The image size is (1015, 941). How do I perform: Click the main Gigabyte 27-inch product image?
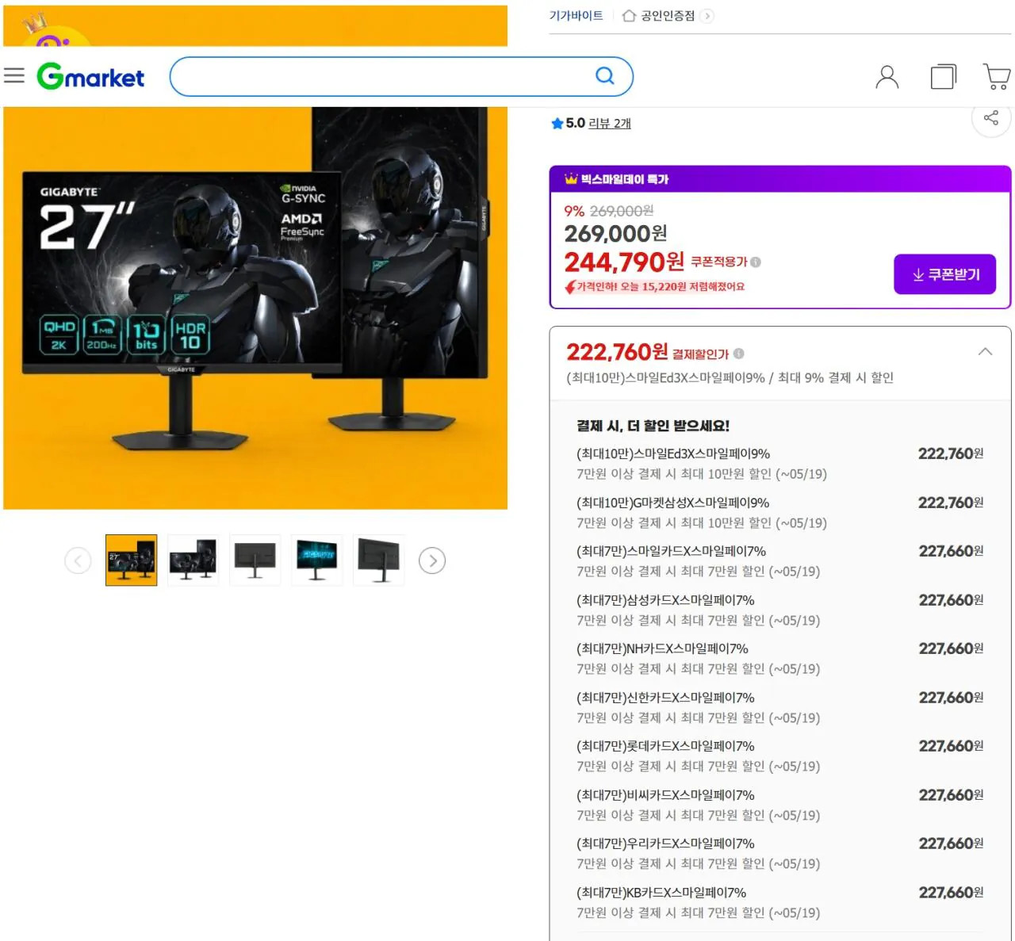point(255,308)
